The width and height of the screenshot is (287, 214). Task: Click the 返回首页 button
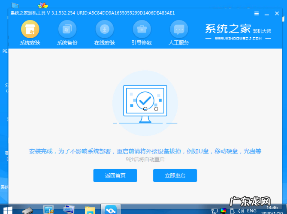115,175
